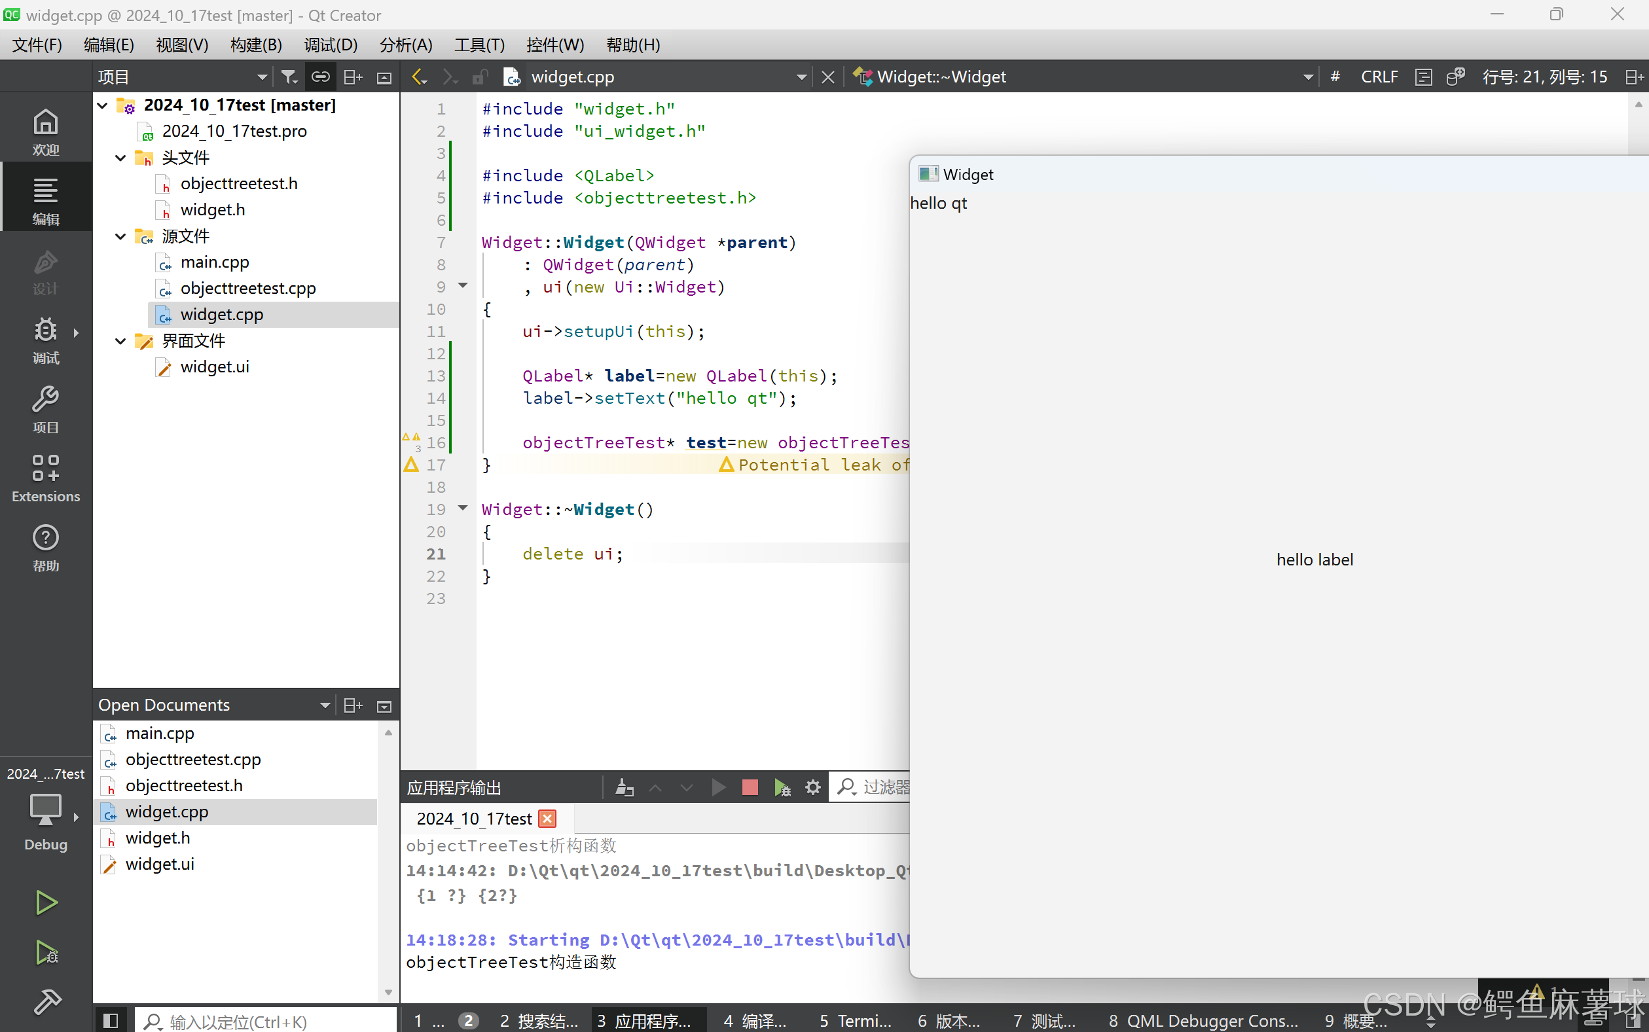Viewport: 1649px width, 1032px height.
Task: Open the 帮助(H) menu
Action: (x=633, y=45)
